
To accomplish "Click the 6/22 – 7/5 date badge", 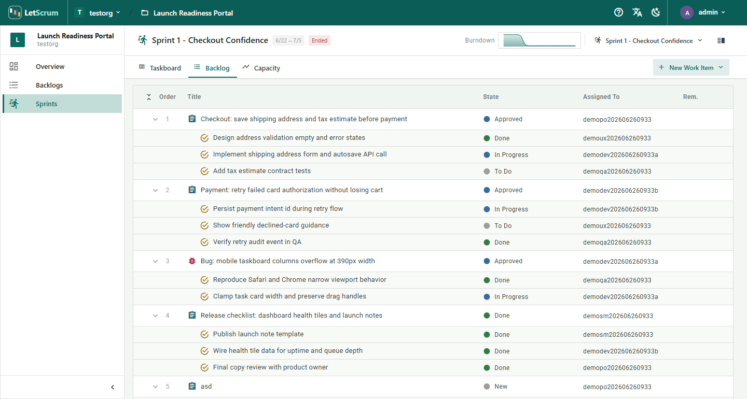I will (x=288, y=40).
